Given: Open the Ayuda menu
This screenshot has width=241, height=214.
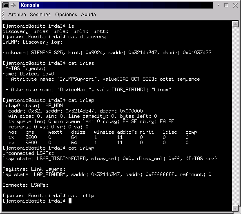Looking at the screenshot, I should click(89, 15).
